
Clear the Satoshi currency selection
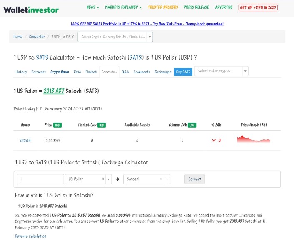click(161, 179)
